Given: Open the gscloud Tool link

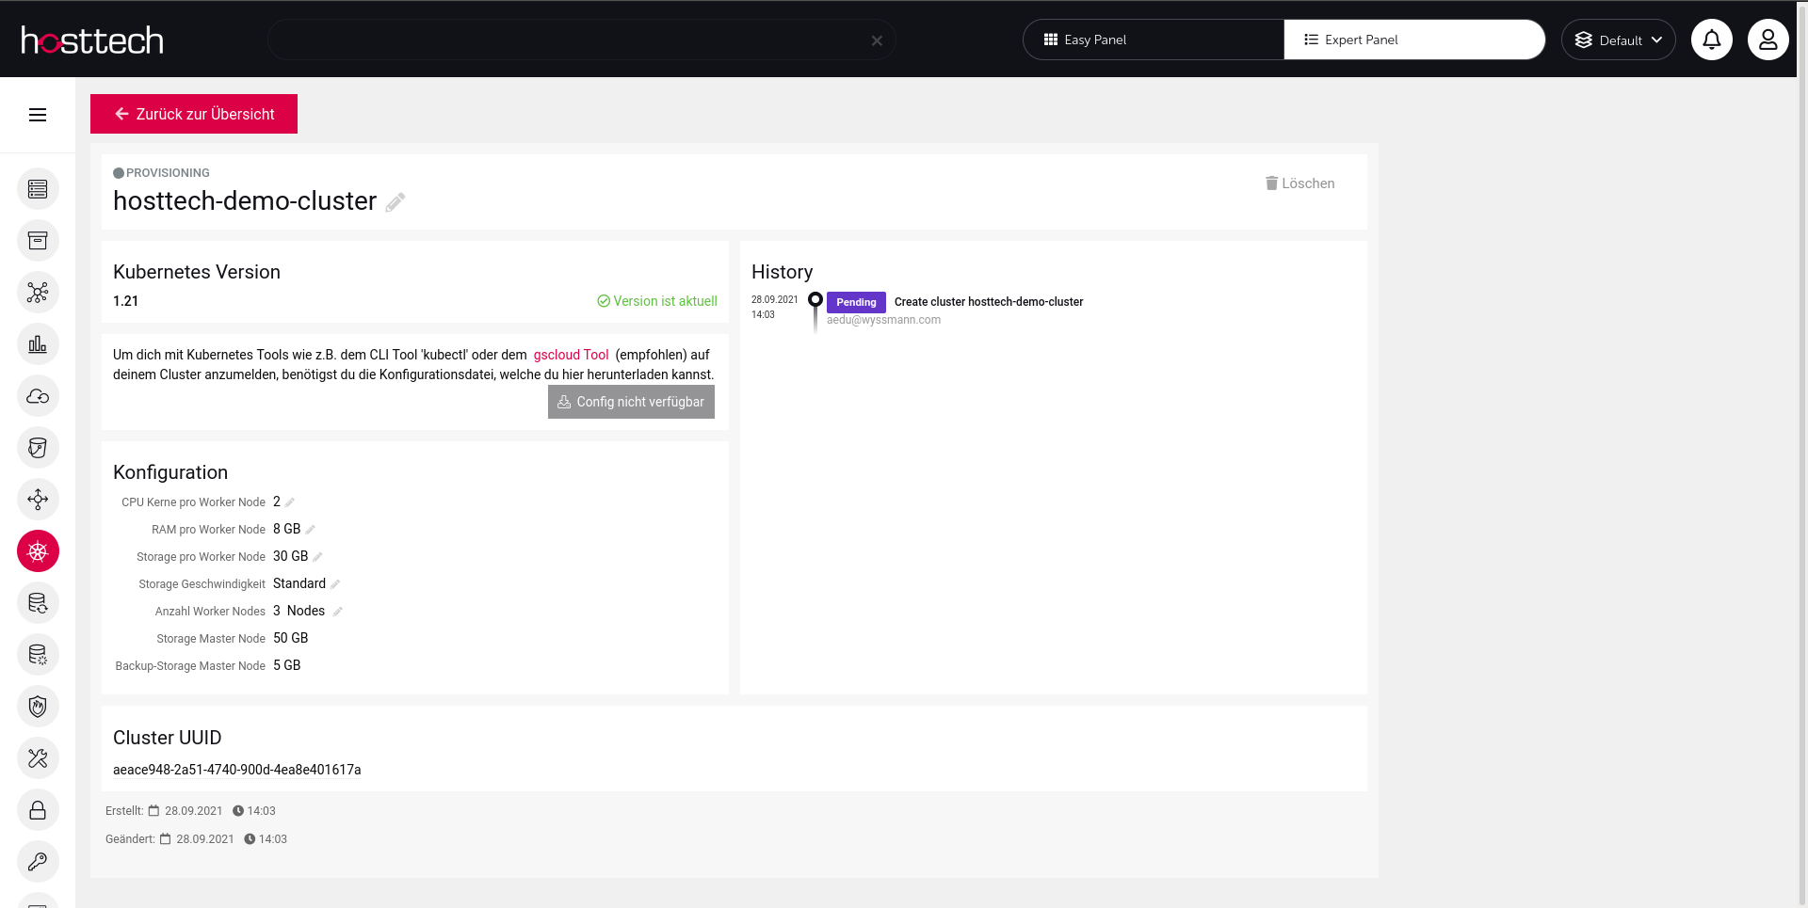Looking at the screenshot, I should (571, 355).
